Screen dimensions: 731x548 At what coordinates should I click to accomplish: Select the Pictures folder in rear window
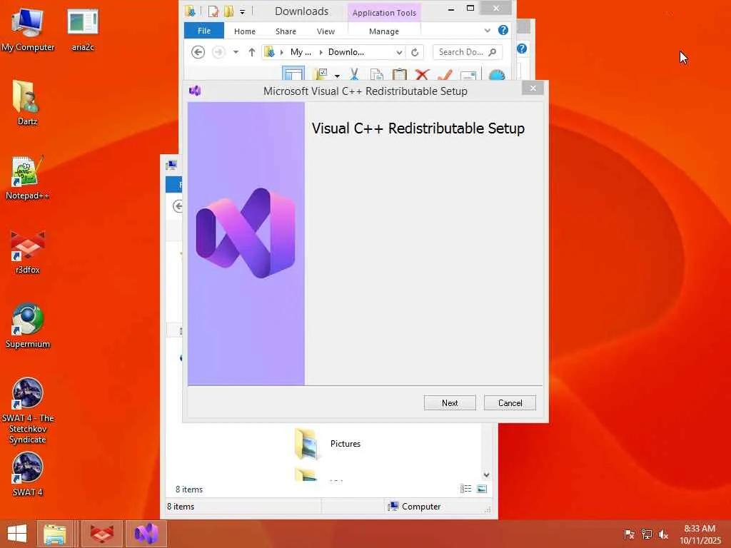point(328,444)
